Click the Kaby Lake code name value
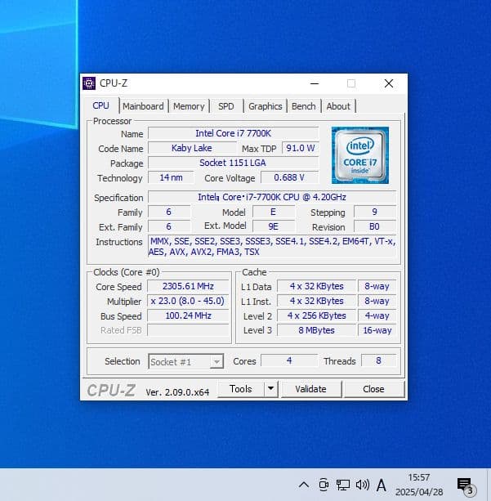 192,148
